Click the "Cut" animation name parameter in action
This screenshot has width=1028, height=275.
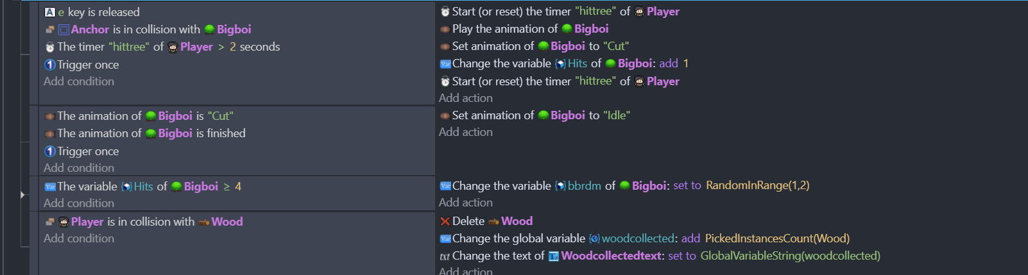[x=616, y=46]
